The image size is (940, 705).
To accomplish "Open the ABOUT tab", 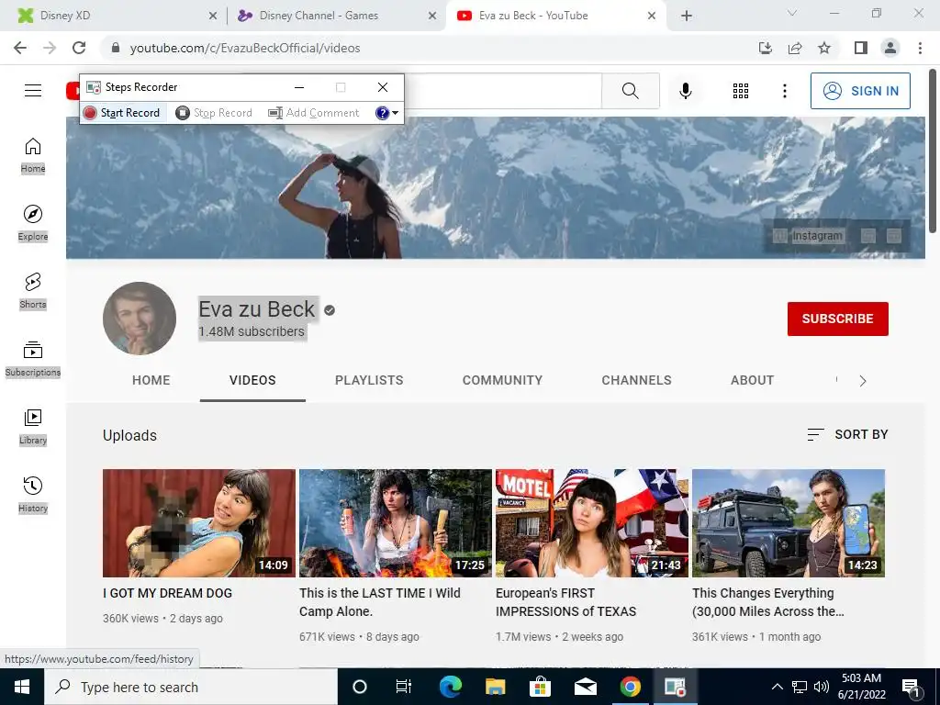I will point(753,380).
